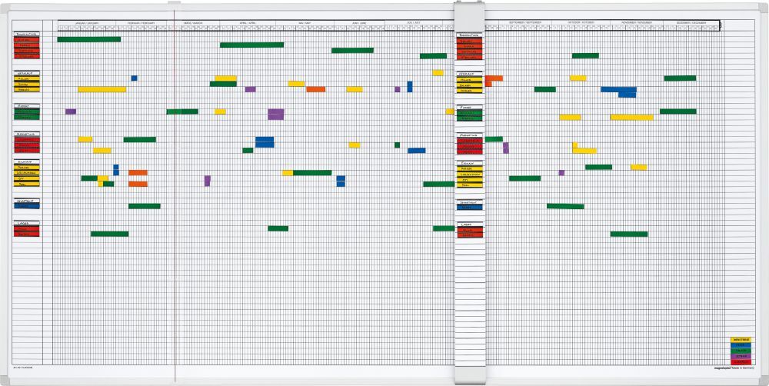Select the Produktion header on the sliding ruler
Image resolution: width=769 pixels, height=386 pixels.
(469, 35)
